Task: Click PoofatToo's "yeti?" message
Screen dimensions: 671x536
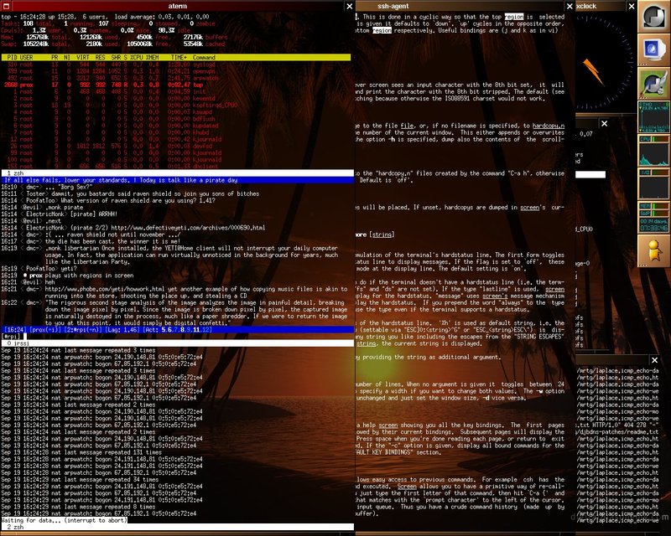Action: point(39,269)
